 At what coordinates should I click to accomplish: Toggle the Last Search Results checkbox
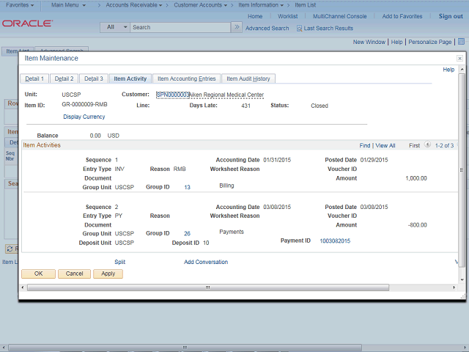coord(300,29)
